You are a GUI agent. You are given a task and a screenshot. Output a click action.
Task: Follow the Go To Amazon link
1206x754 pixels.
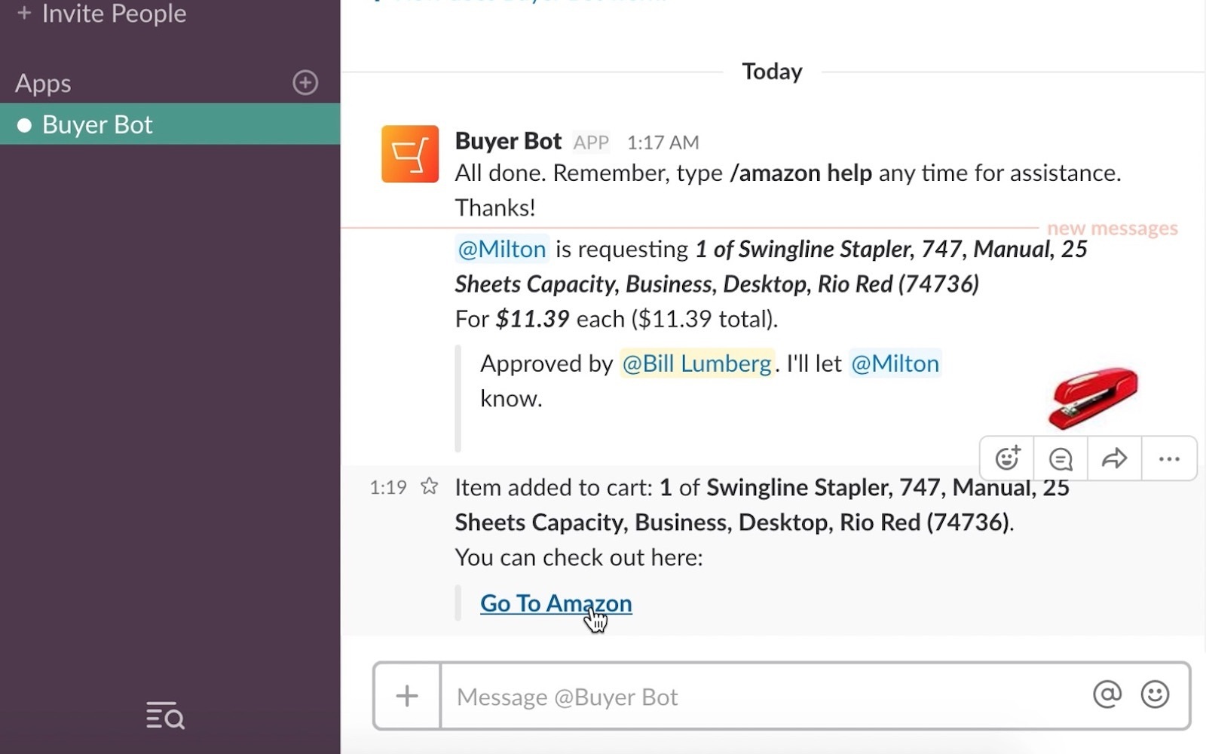556,603
